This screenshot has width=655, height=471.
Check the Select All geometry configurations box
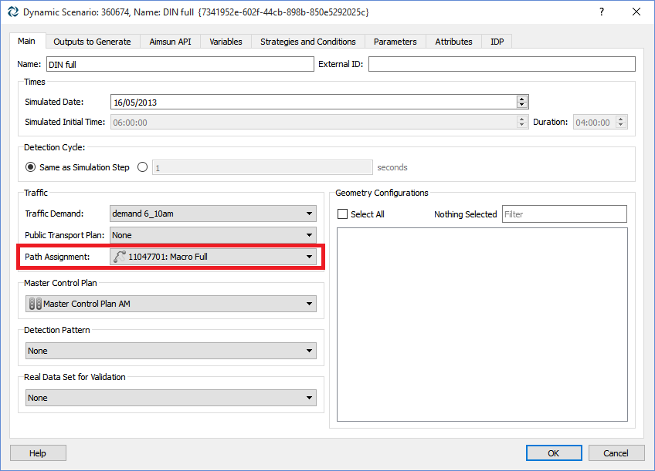pyautogui.click(x=342, y=214)
